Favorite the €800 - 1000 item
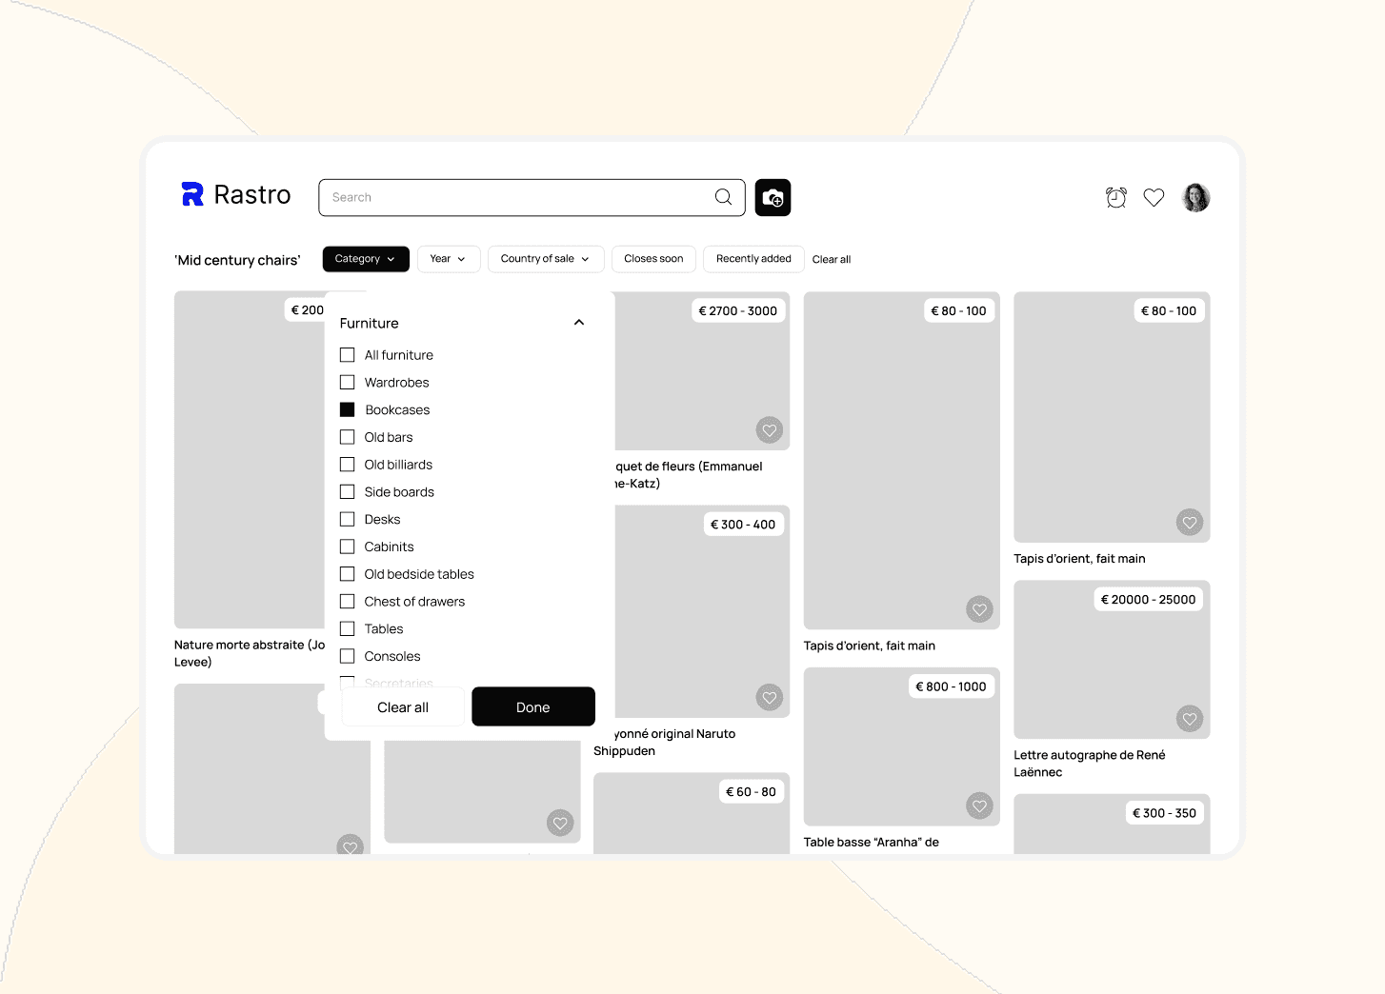The image size is (1385, 994). point(979,806)
